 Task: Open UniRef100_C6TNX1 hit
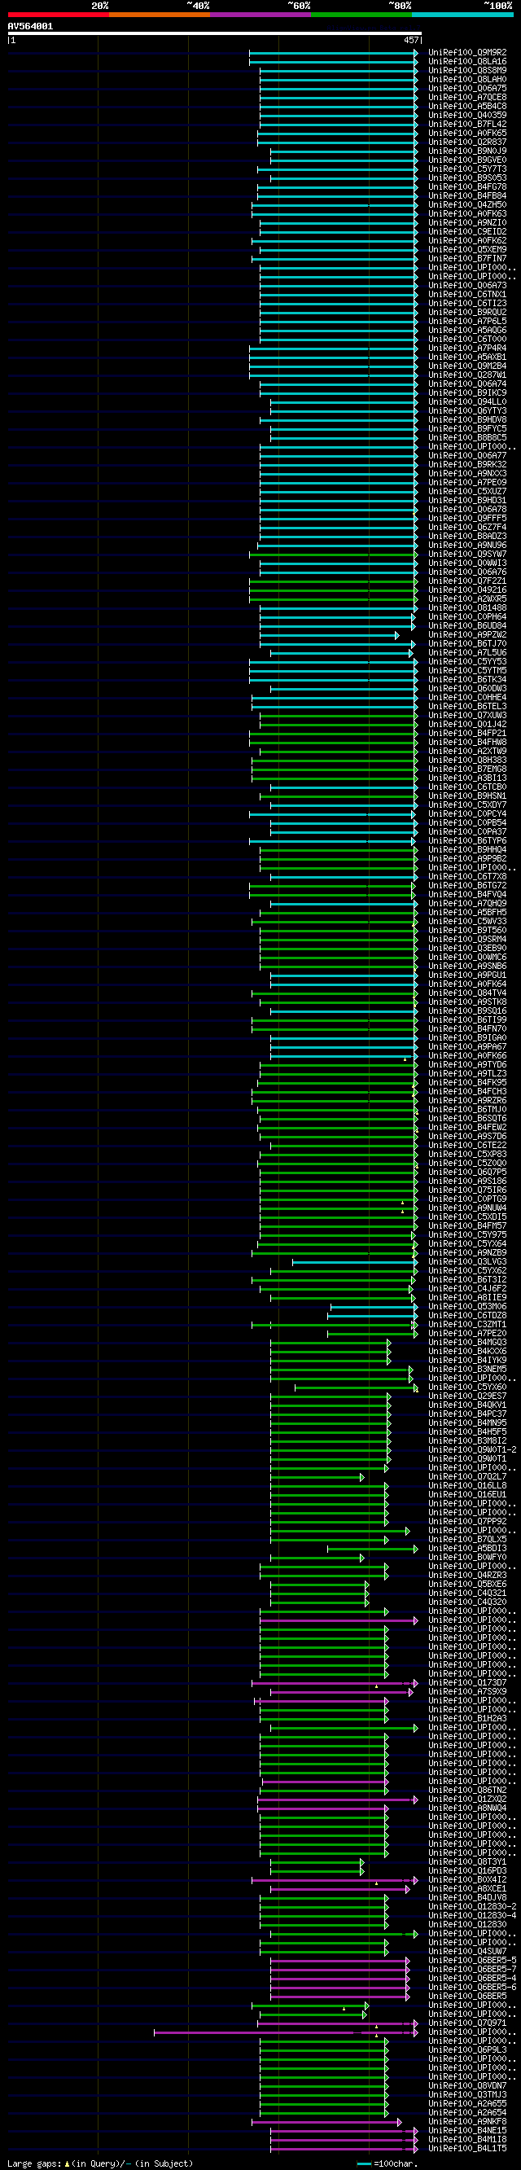pos(467,294)
